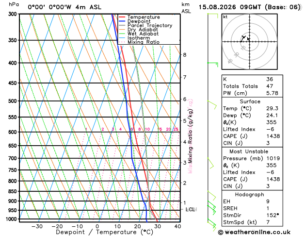The height and width of the screenshot is (236, 305).
Task: Click the red Temperature legend line swatch
Action: click(122, 17)
